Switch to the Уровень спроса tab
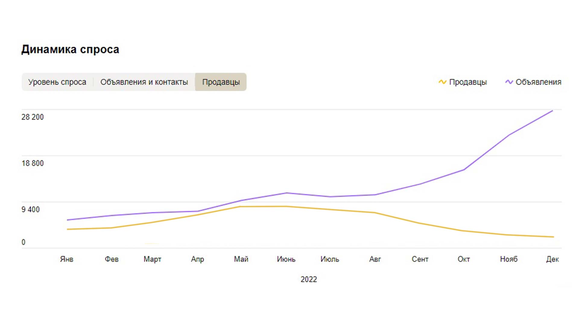 [57, 82]
